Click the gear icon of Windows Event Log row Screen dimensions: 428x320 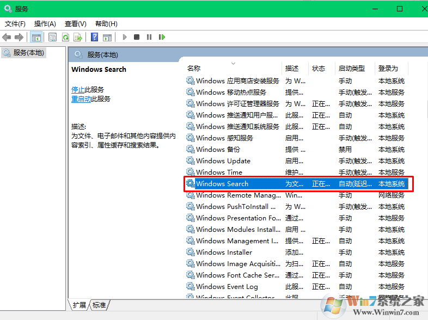click(x=191, y=286)
